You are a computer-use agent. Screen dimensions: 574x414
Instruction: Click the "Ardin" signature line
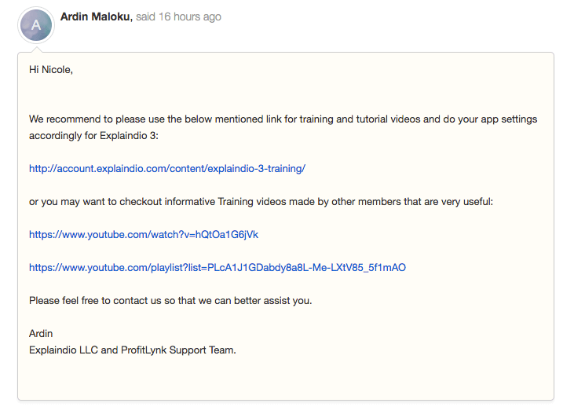[x=41, y=333]
